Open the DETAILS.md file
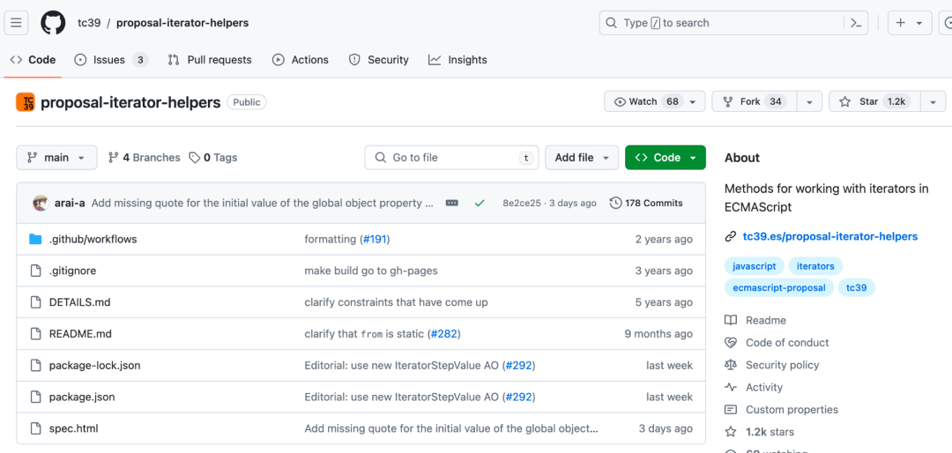Screen dimensions: 952x453 [x=79, y=302]
